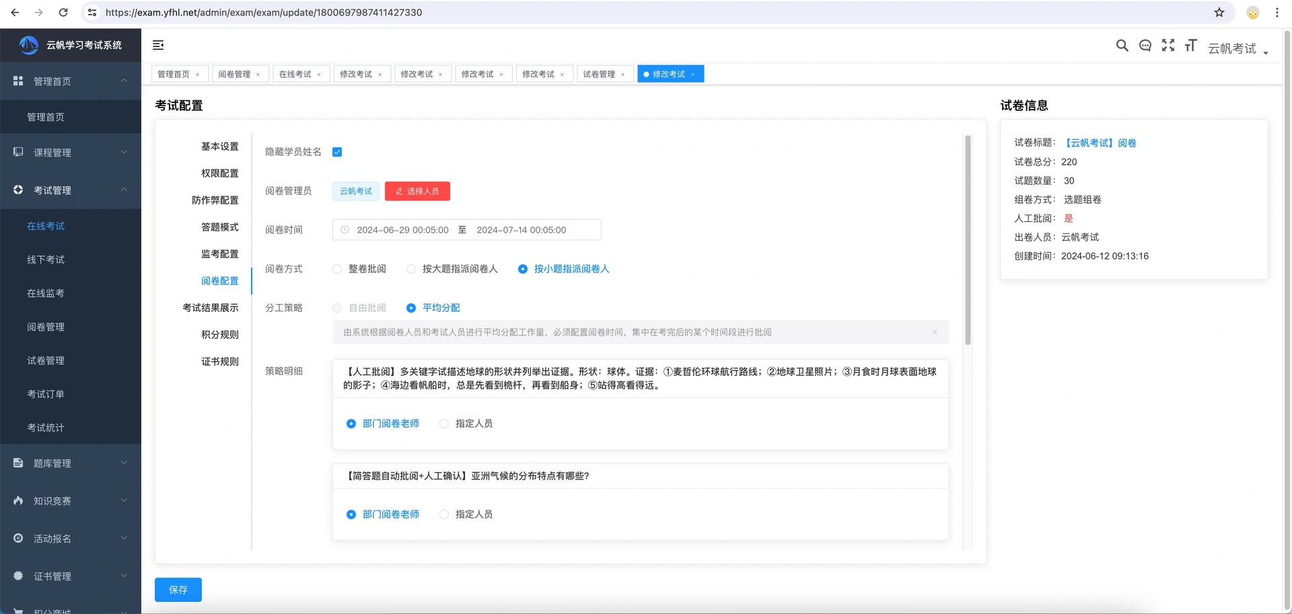
Task: Dismiss the 平均分配 info tip
Action: 935,332
